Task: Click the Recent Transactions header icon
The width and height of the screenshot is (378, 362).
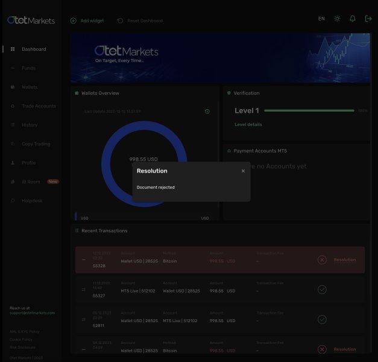Action: [x=77, y=230]
